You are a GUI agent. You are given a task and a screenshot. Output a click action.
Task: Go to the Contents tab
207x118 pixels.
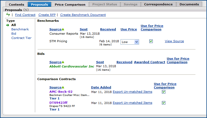(x=16, y=4)
